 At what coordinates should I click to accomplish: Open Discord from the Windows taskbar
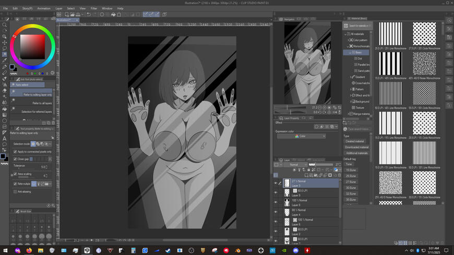point(295,250)
